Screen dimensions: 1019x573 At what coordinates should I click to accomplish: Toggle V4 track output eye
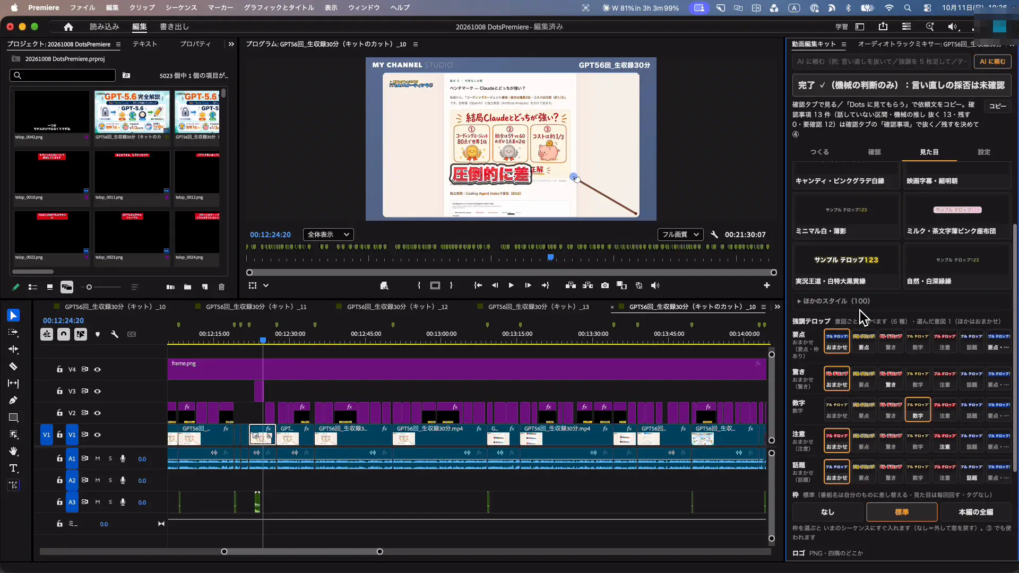pos(98,369)
